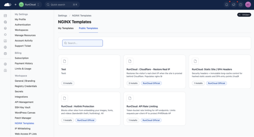
Task: Click the rail icon below DNS
Action: [5, 53]
